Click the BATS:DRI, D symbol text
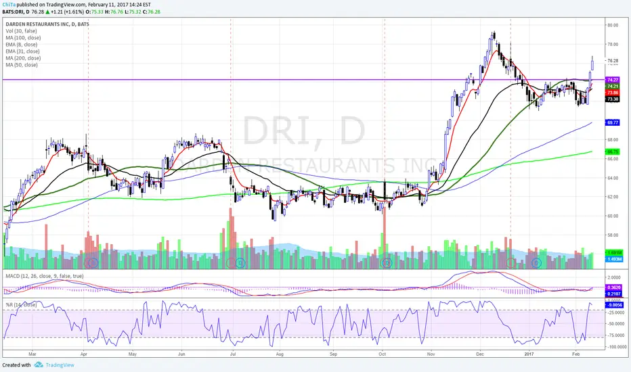631x372 pixels. tap(16, 11)
